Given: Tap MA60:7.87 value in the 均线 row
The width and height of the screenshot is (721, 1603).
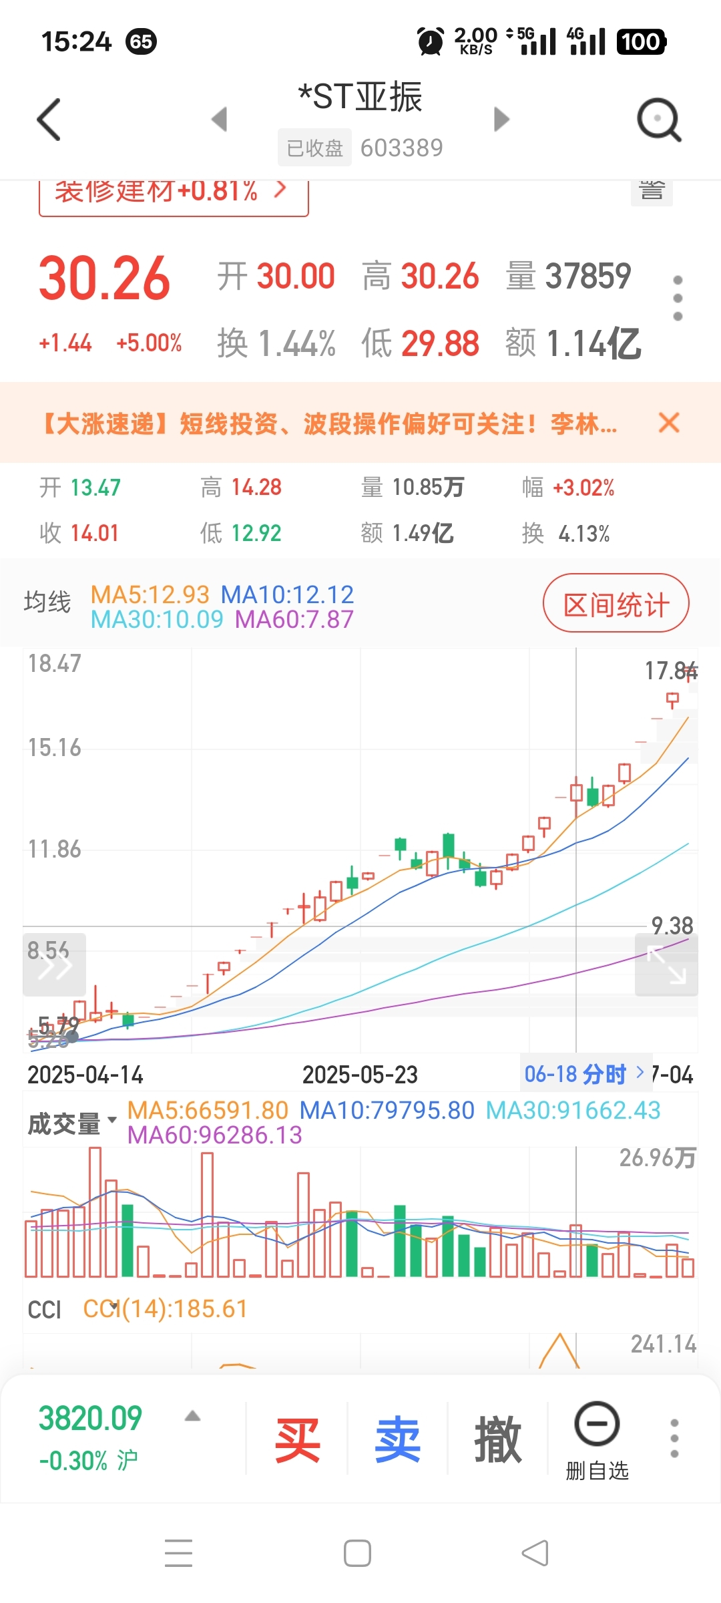Looking at the screenshot, I should [x=294, y=619].
